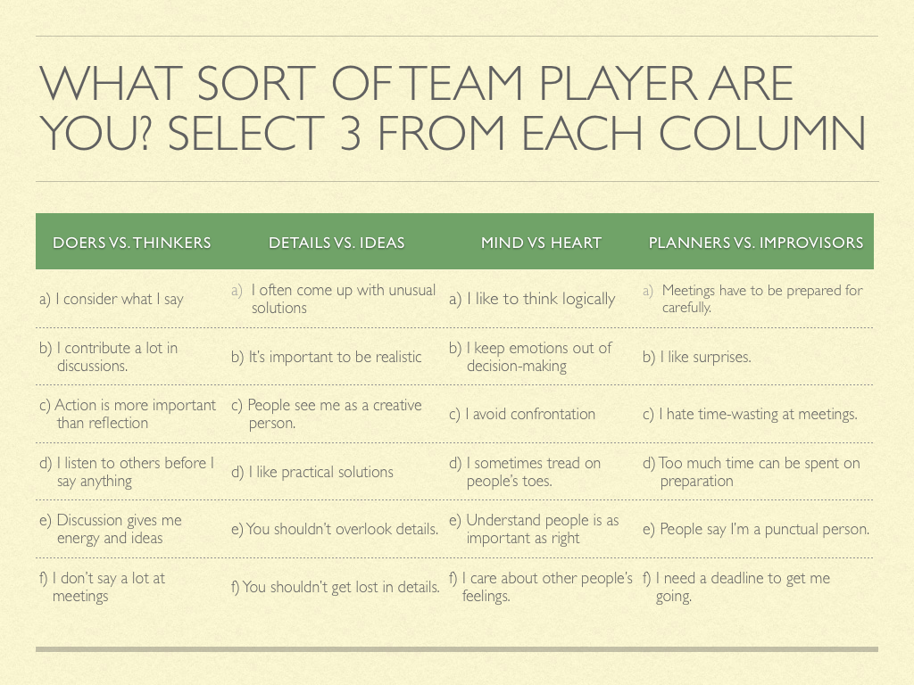Click "I need a deadline to get me going"
Viewport: 914px width, 685px height.
(x=736, y=587)
